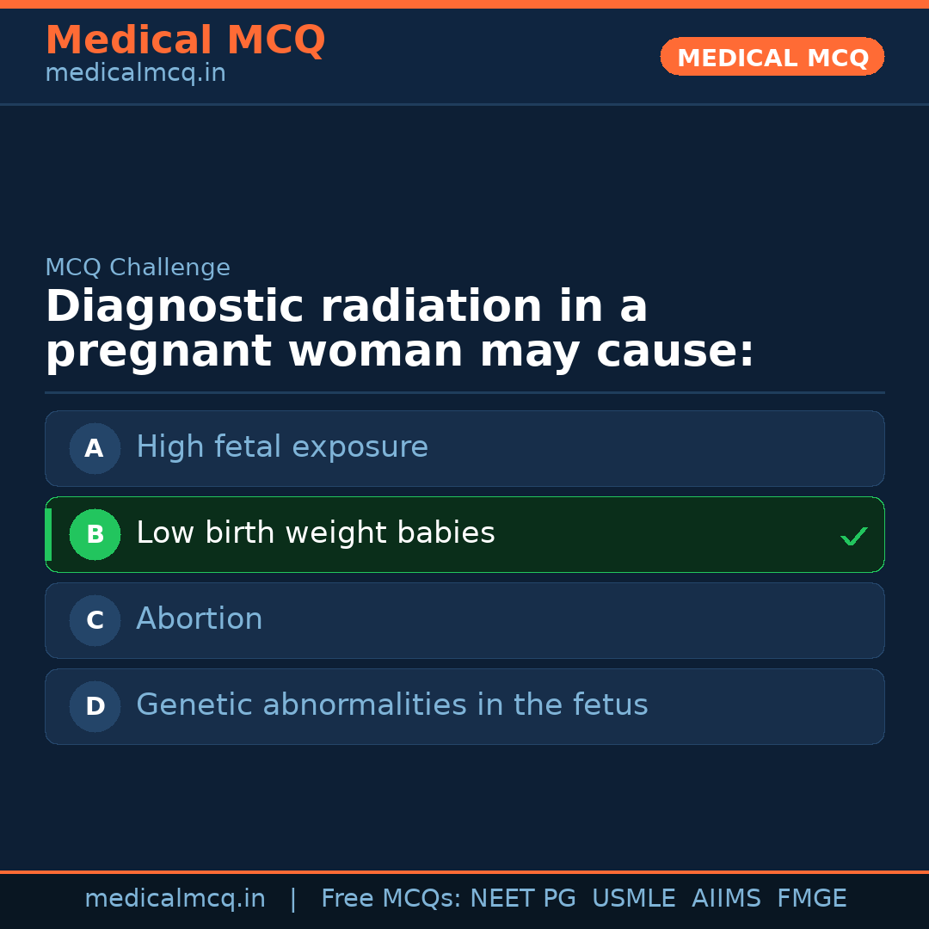
Task: Click the orange MEDICAL MCQ badge
Action: point(772,57)
